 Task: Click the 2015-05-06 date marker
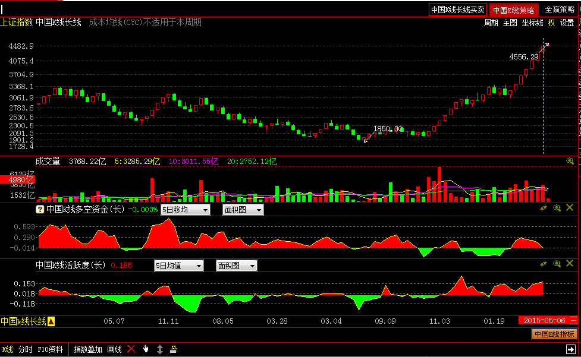(x=543, y=321)
